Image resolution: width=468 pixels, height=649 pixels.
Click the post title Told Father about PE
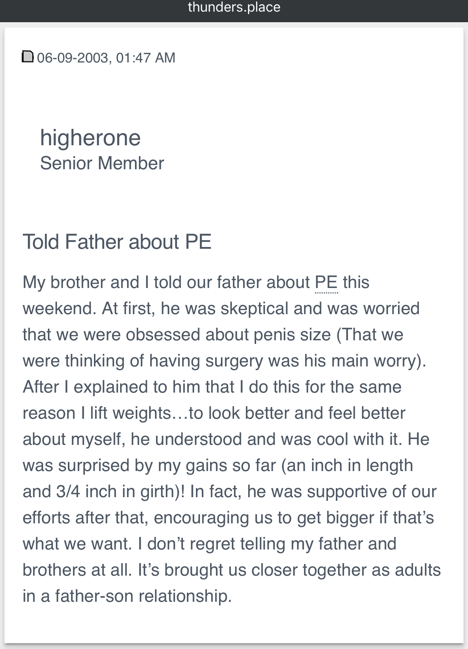pos(117,242)
